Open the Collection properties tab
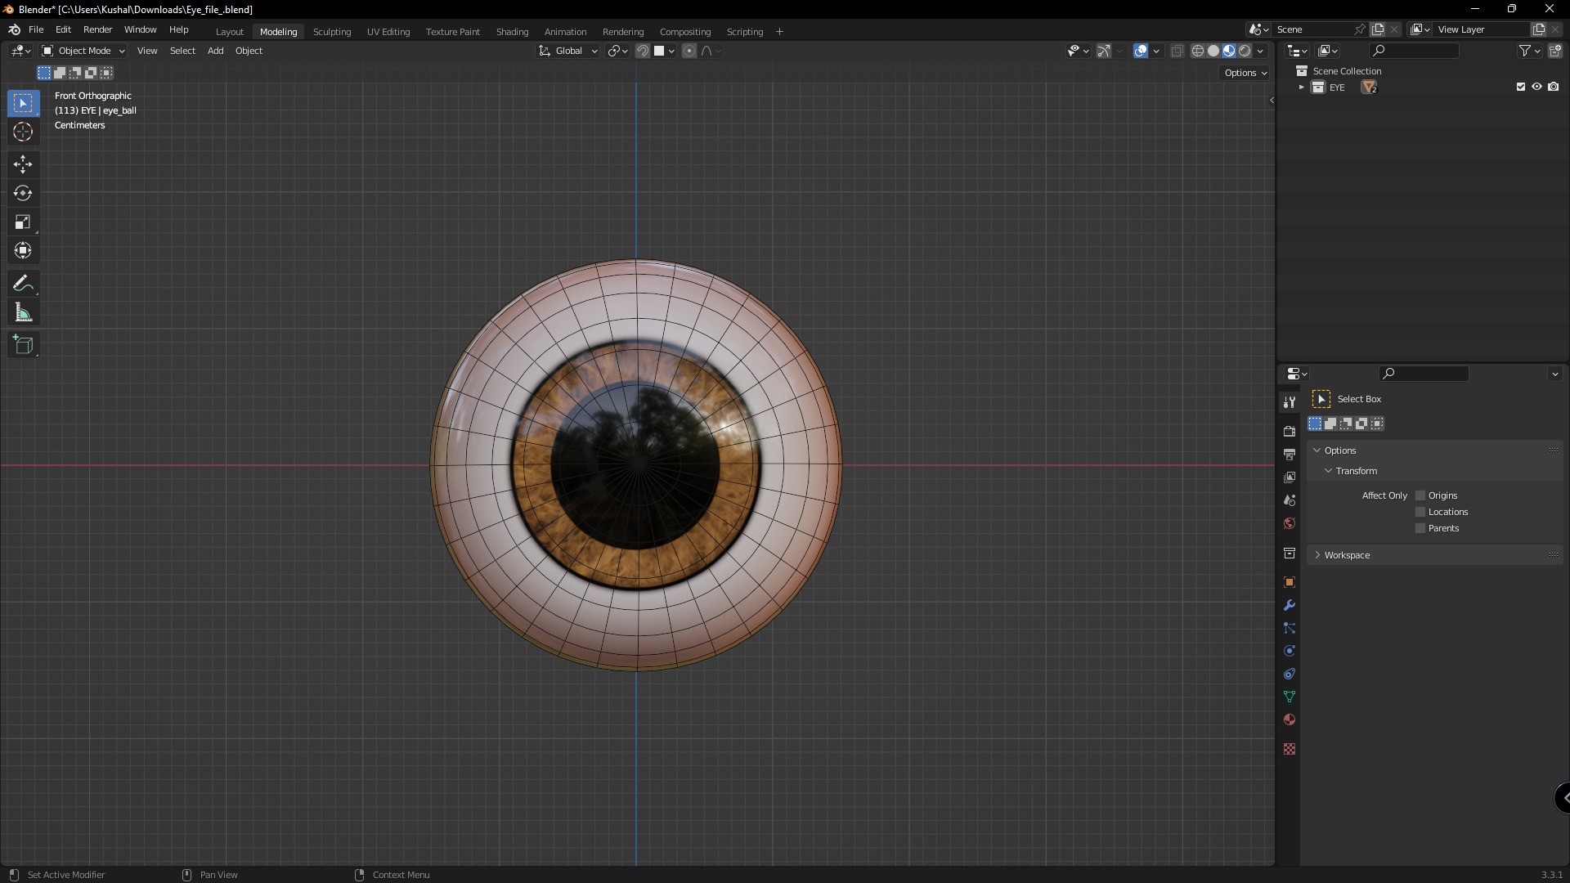This screenshot has width=1570, height=883. (1290, 553)
